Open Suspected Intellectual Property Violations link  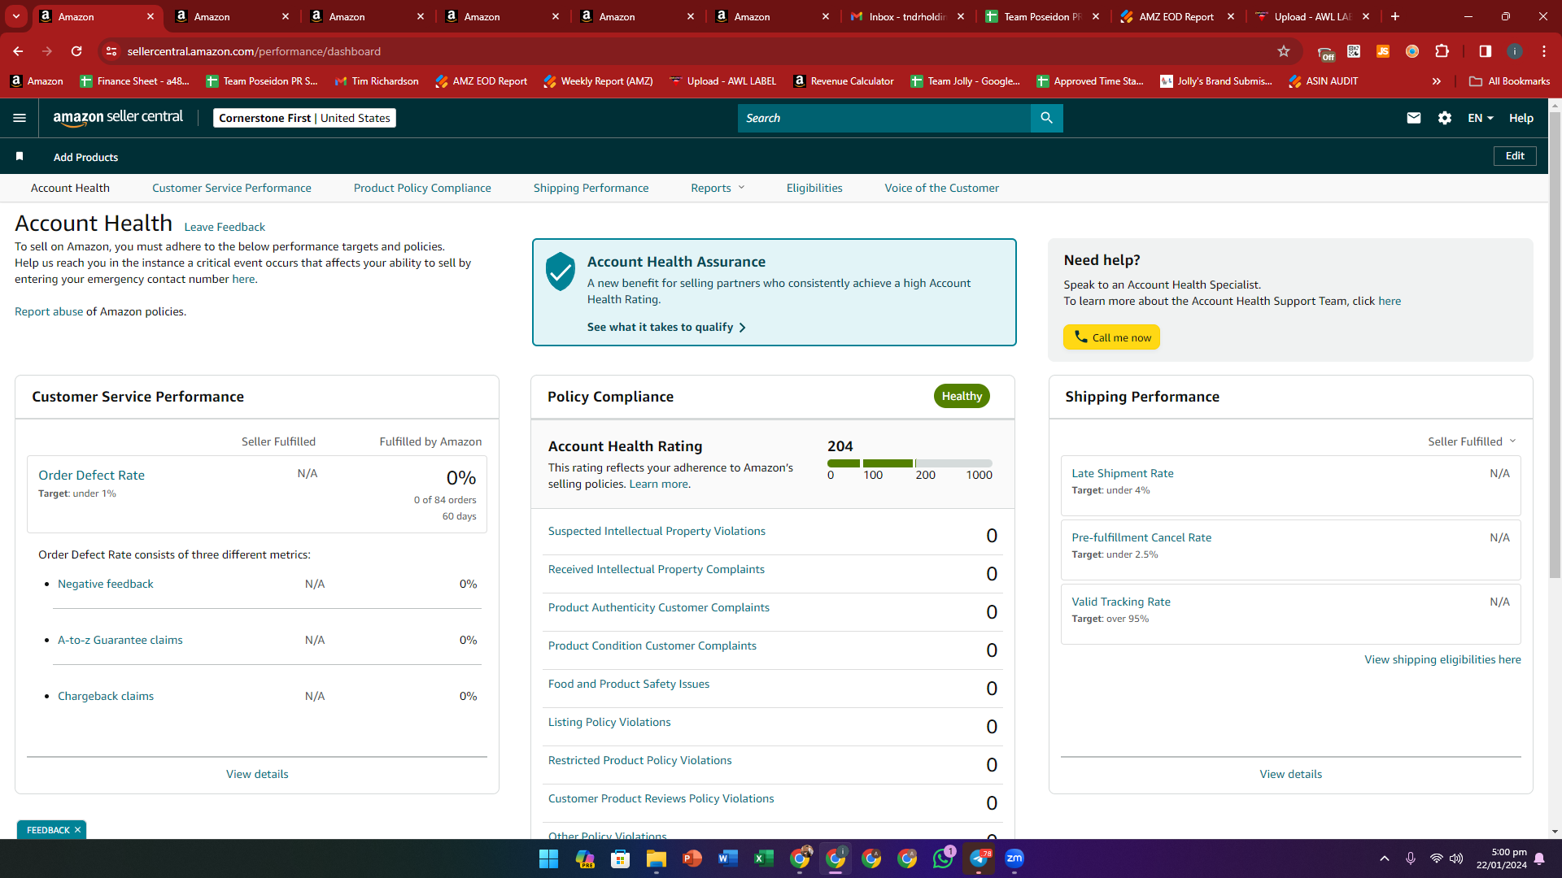(657, 531)
